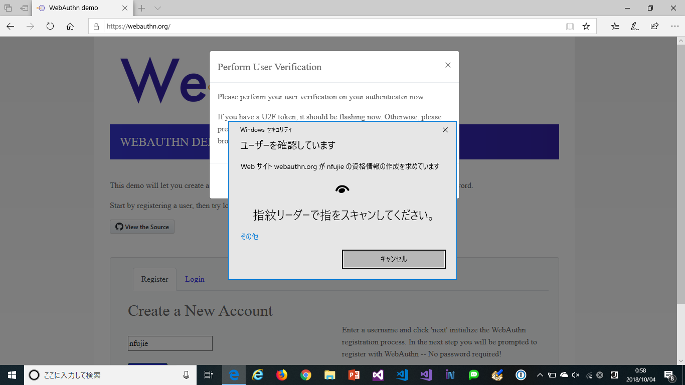This screenshot has height=385, width=685.
Task: Click the green chat app taskbar icon
Action: pos(474,375)
